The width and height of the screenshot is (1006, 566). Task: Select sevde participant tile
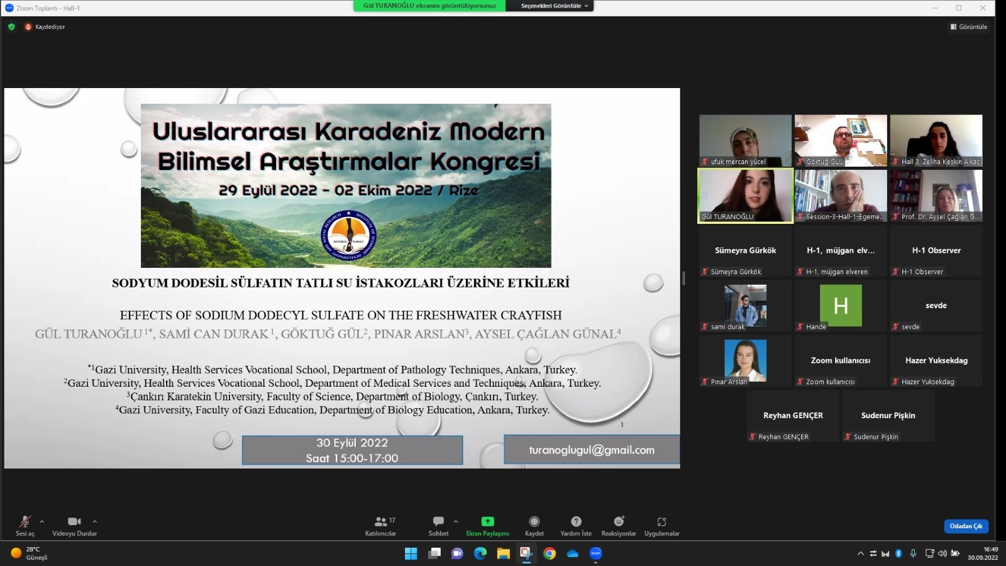coord(936,306)
